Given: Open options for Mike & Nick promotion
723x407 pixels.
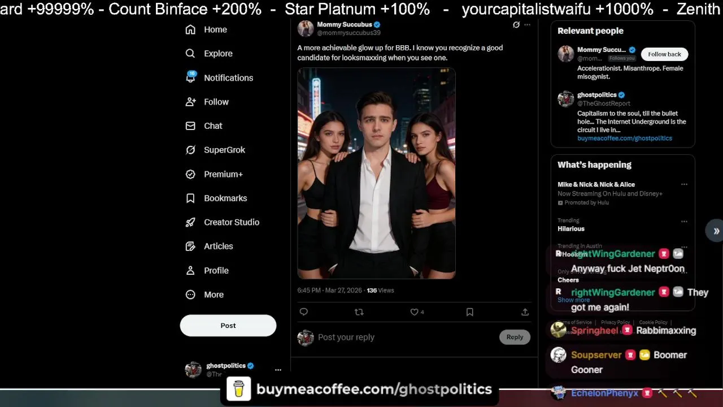Looking at the screenshot, I should point(684,184).
